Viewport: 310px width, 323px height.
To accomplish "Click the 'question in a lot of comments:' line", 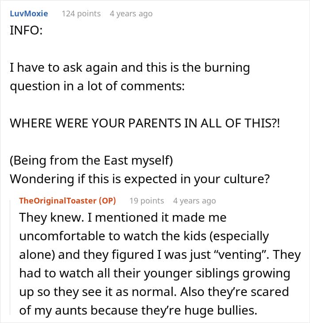I will pyautogui.click(x=97, y=86).
